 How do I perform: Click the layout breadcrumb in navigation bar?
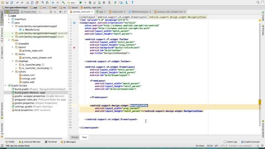73,7
